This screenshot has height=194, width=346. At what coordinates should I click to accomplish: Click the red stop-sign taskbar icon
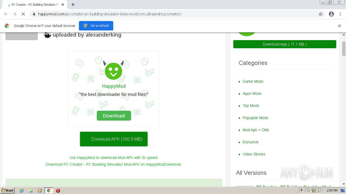(58, 190)
